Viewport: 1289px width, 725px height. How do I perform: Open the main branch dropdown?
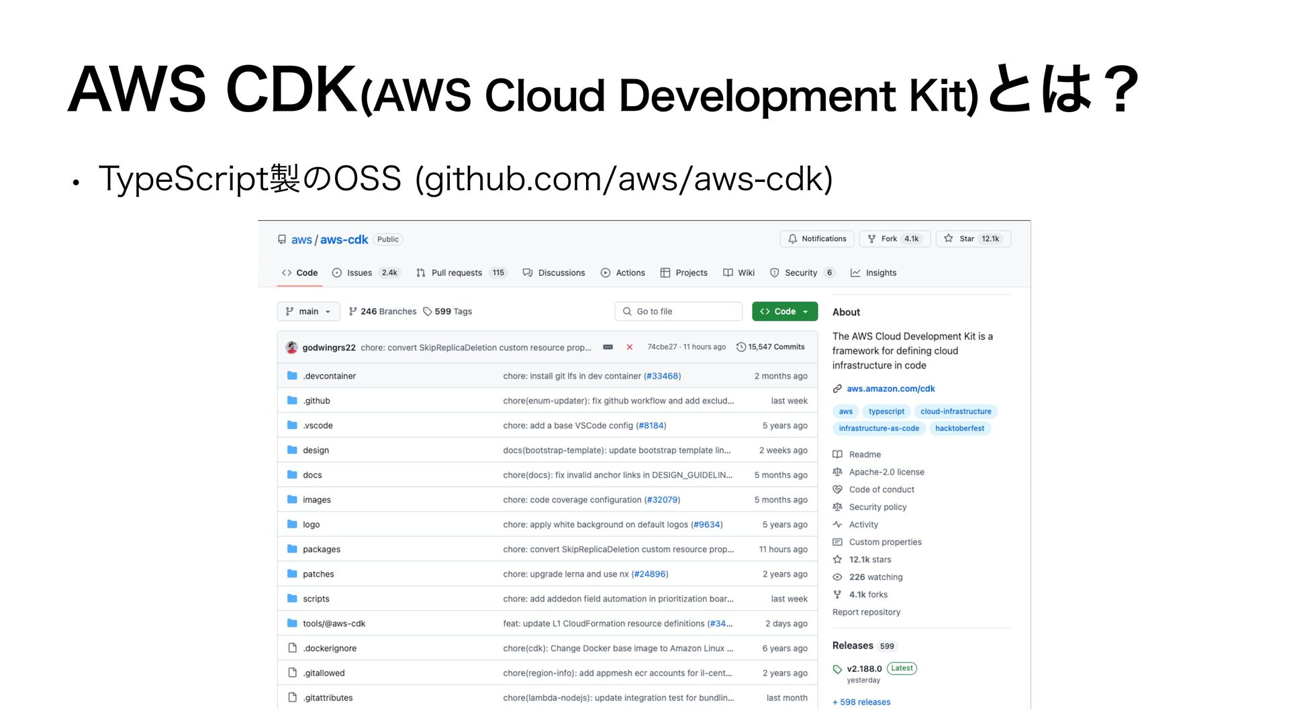point(308,311)
